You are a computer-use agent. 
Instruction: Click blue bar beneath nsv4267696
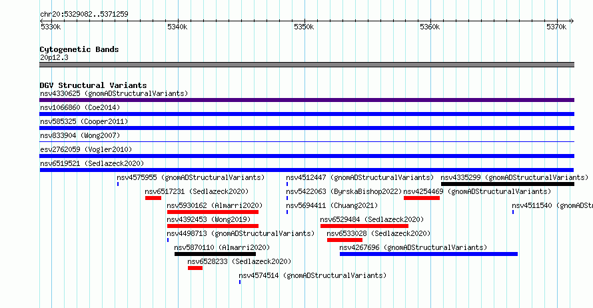tap(428, 254)
